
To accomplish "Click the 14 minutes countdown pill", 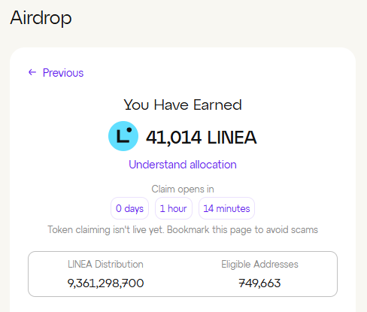I will click(x=226, y=208).
